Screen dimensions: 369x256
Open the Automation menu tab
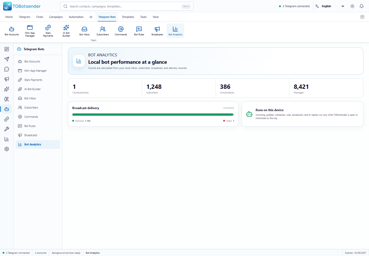(x=76, y=17)
